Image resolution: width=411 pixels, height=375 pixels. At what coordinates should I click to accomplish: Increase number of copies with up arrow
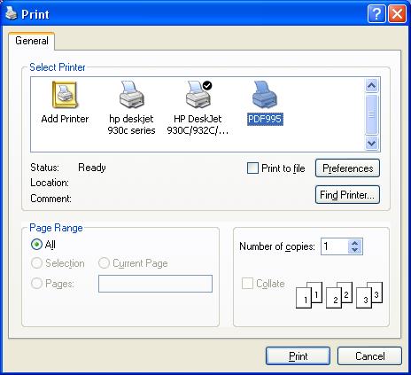click(354, 243)
